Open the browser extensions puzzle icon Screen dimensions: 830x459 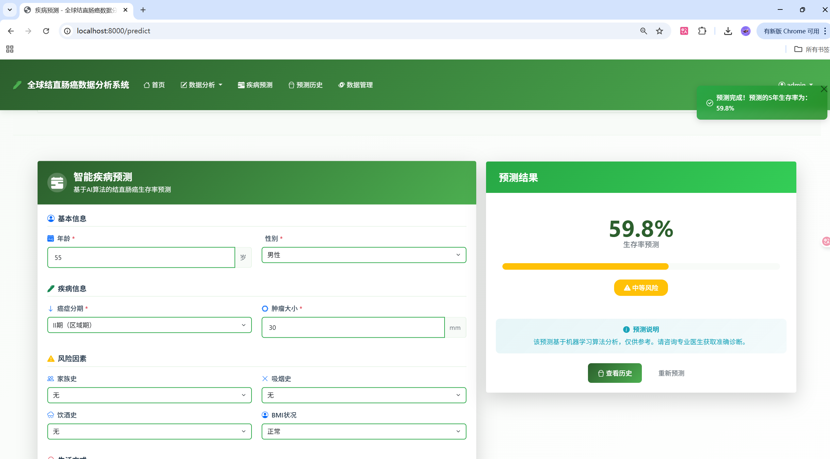702,31
